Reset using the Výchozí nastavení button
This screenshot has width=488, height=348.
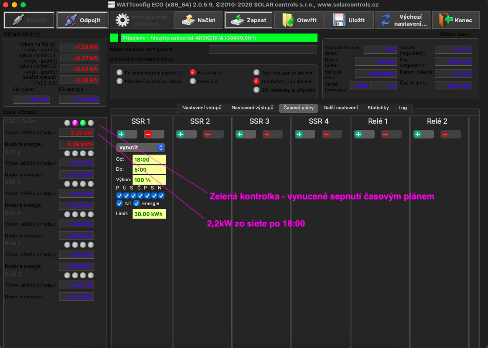[404, 20]
